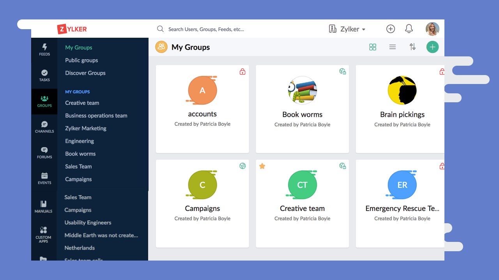The width and height of the screenshot is (499, 280).
Task: Click the search magnifier icon
Action: click(x=160, y=29)
